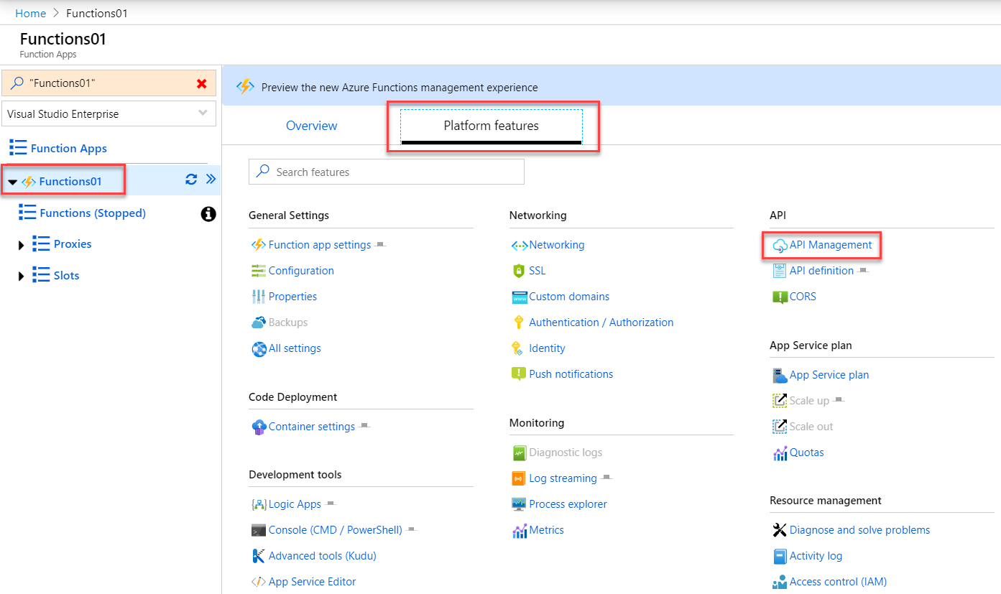Open the Access control (IAM) link
Viewport: 1001px width, 594px height.
click(838, 582)
